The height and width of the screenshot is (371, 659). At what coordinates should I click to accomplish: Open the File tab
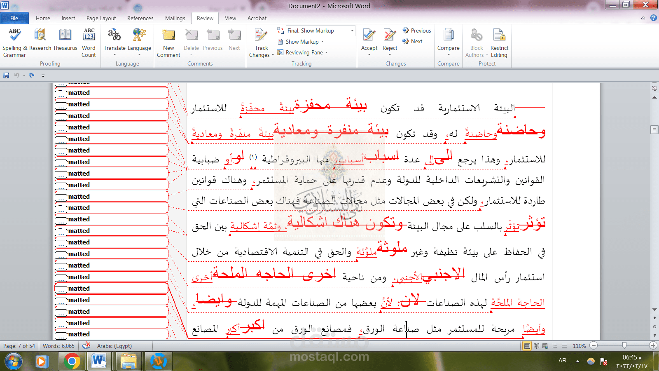tap(14, 18)
